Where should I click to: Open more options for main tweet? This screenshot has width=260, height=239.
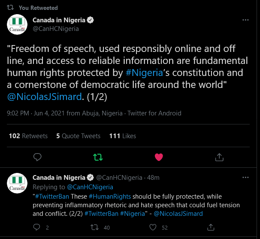(245, 20)
